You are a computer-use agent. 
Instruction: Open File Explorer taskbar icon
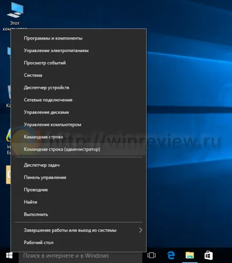[190, 256]
